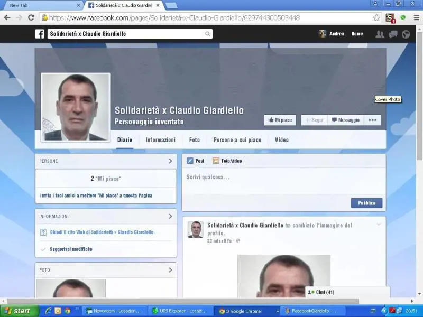The image size is (423, 317).
Task: Click the Suggerisci modifiche link
Action: 71,249
